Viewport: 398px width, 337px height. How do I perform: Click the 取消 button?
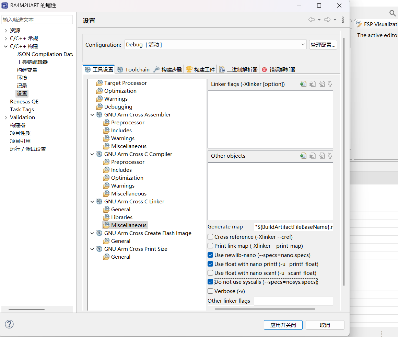tap(325, 325)
